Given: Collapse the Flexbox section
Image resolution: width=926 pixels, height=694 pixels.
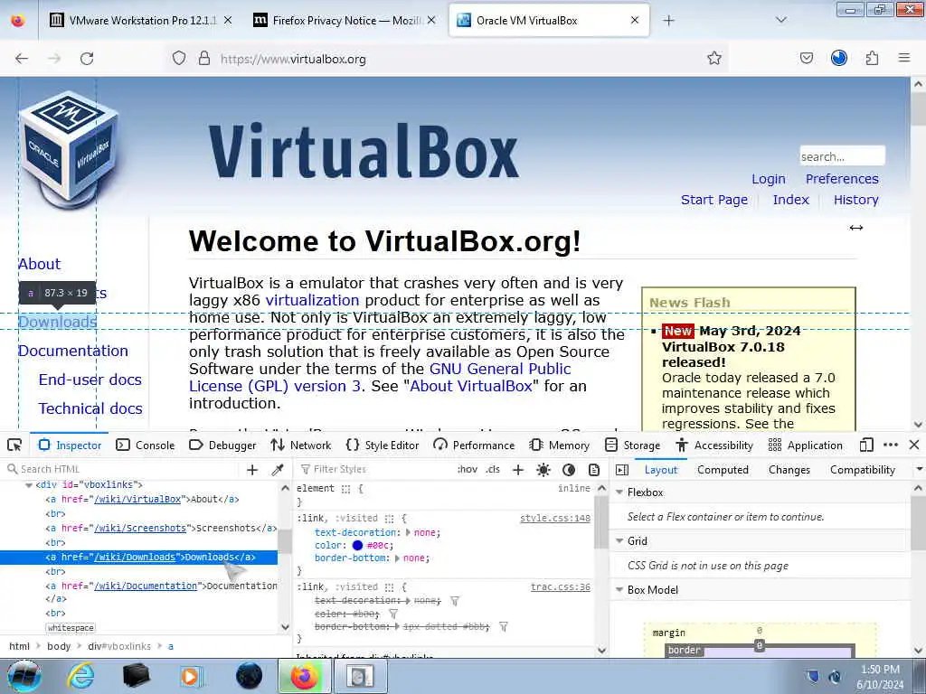Looking at the screenshot, I should click(620, 492).
